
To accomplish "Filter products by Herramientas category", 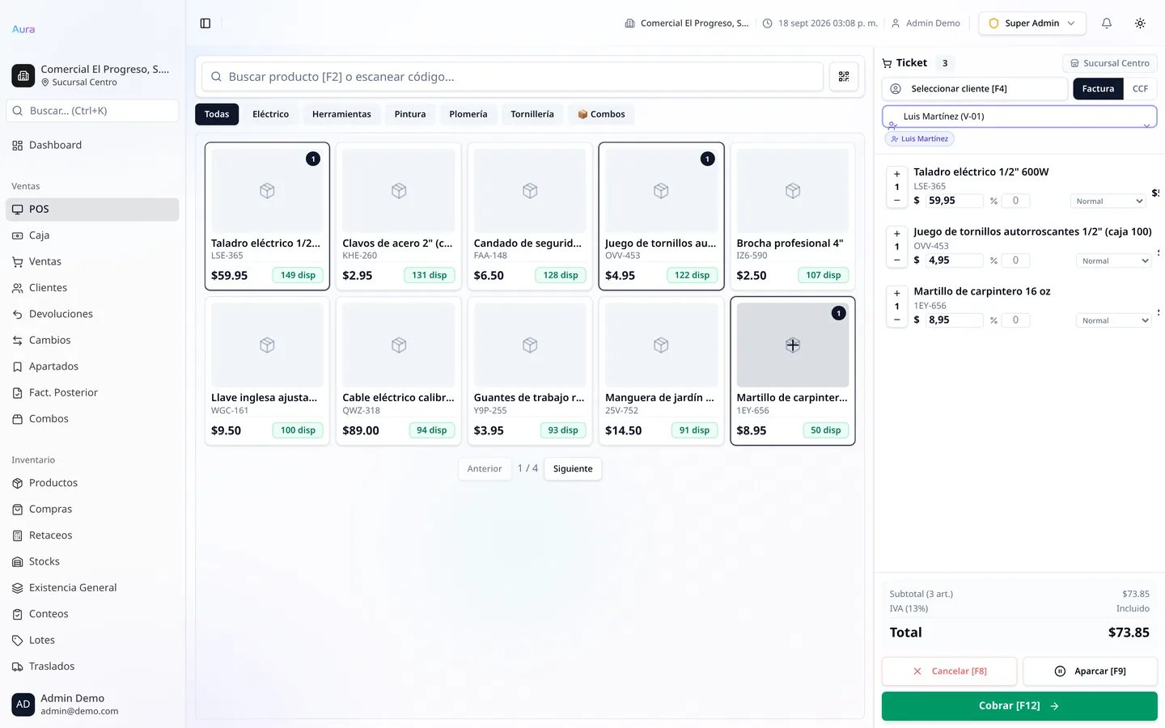I will click(341, 114).
